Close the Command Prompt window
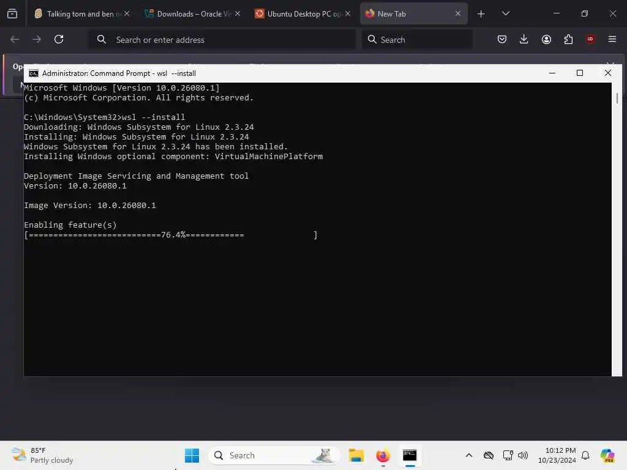 point(608,73)
